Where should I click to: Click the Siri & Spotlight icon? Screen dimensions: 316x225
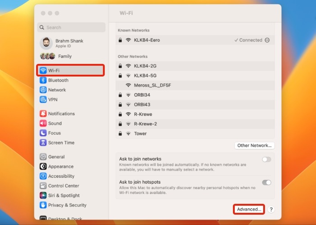coord(43,195)
